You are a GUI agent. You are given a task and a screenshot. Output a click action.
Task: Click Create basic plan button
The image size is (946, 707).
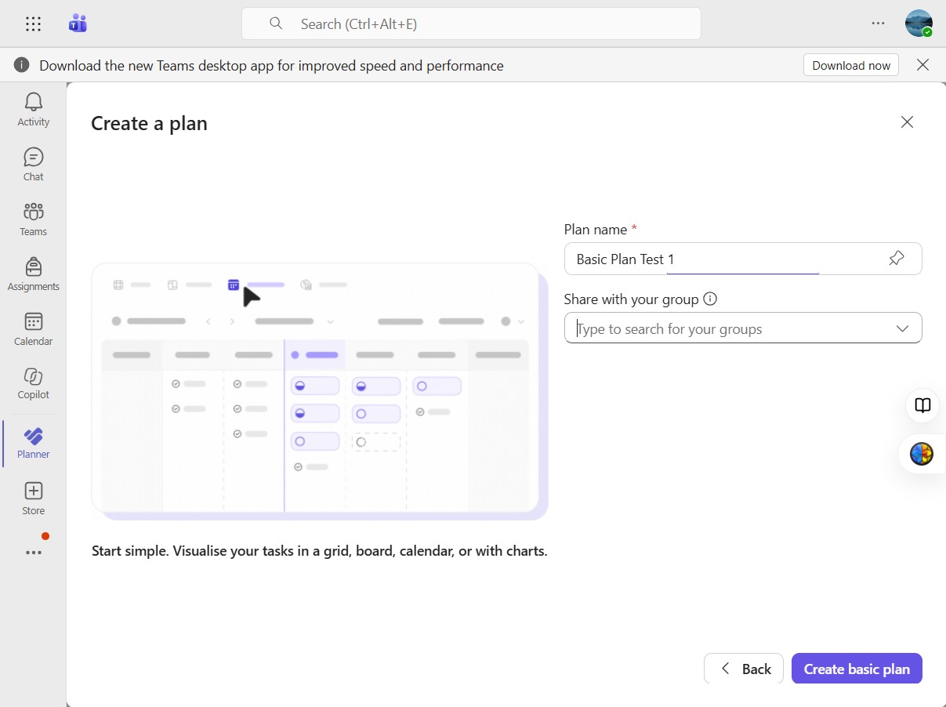[857, 669]
